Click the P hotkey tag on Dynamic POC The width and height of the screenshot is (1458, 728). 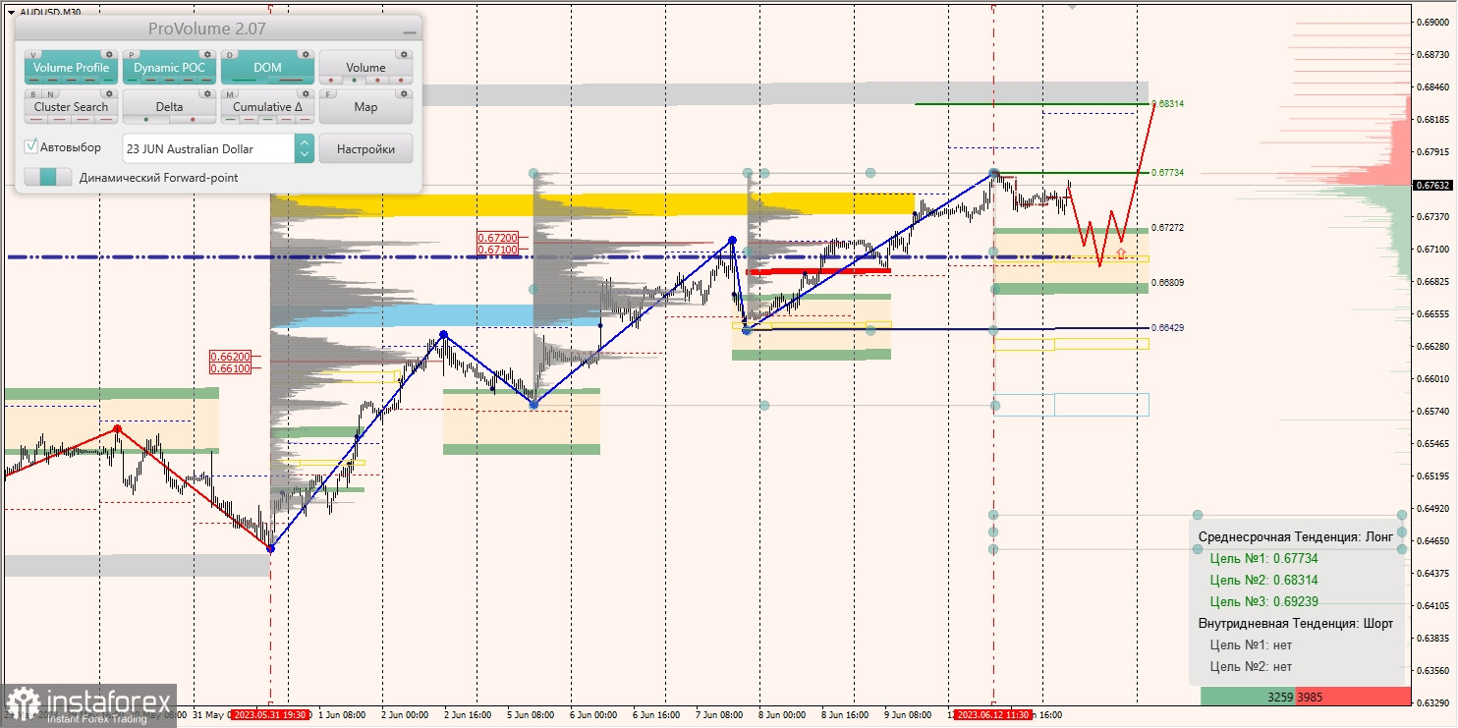click(x=134, y=55)
